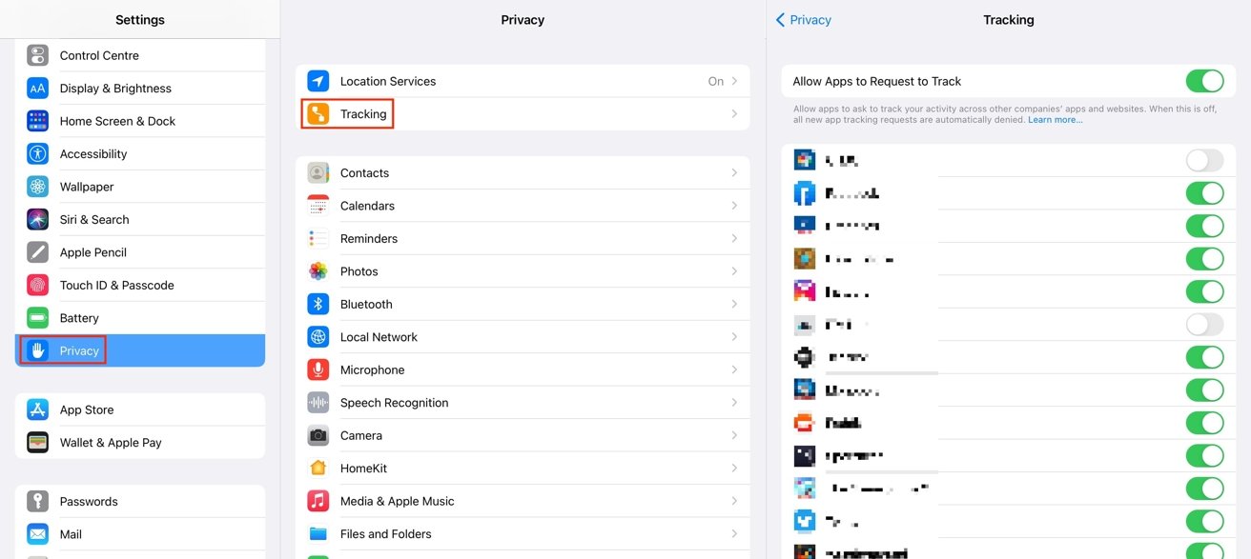Image resolution: width=1251 pixels, height=559 pixels.
Task: Select Accessibility in the sidebar list
Action: 140,154
